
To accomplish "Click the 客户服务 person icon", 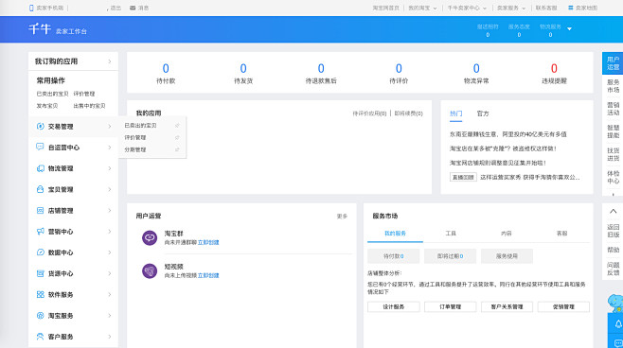I will tap(40, 337).
